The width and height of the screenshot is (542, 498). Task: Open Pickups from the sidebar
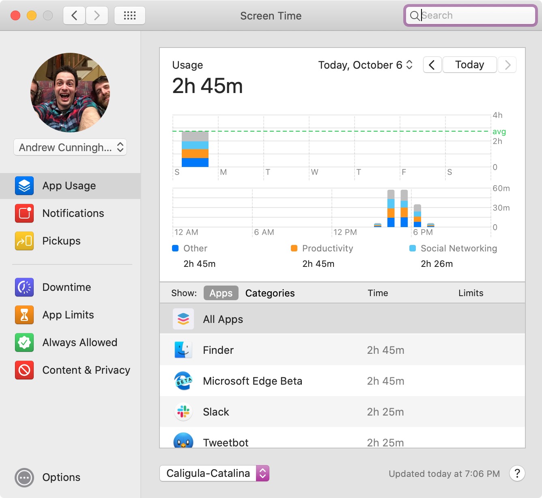point(24,241)
